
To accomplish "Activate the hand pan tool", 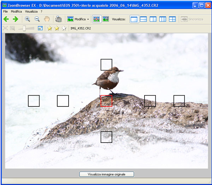I will click(47, 19).
